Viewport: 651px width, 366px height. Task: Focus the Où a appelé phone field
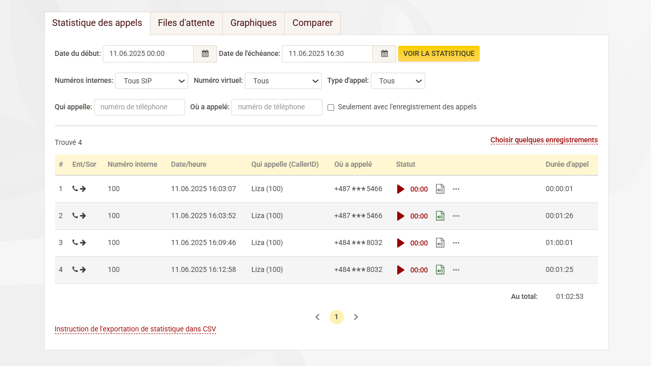(277, 107)
